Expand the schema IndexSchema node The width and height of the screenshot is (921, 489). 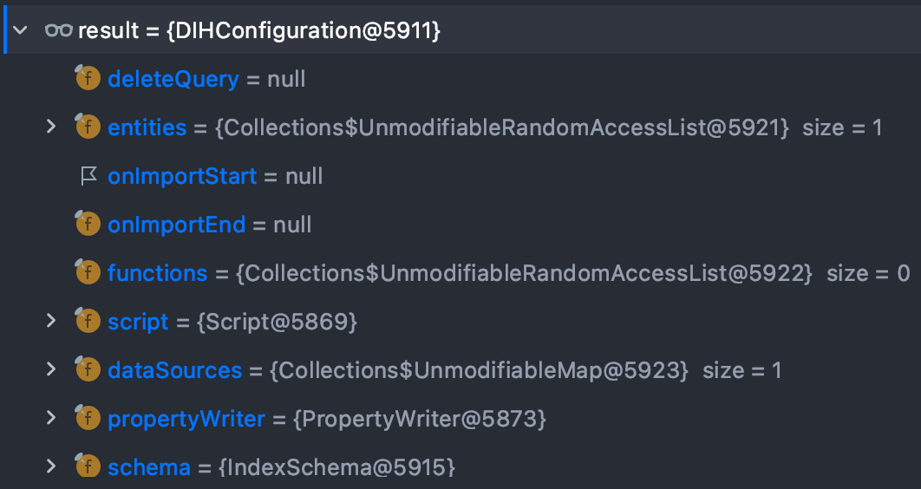[x=51, y=467]
